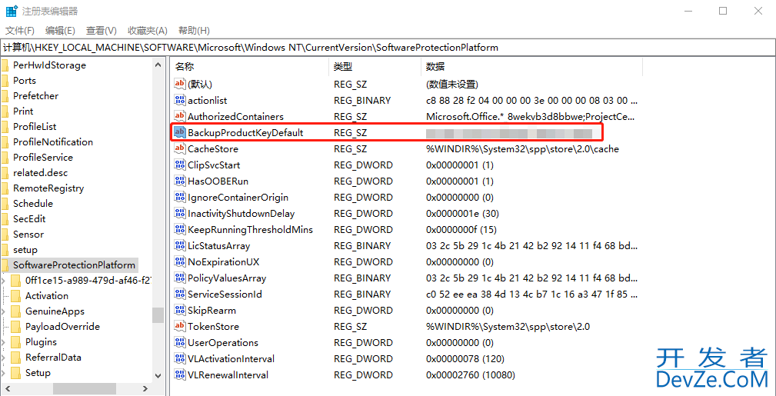776x396 pixels.
Task: Click the DWORD icon of HasOOBERun
Action: pyautogui.click(x=180, y=181)
